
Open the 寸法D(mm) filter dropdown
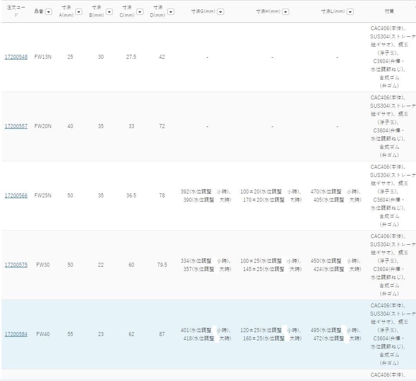[x=170, y=12]
